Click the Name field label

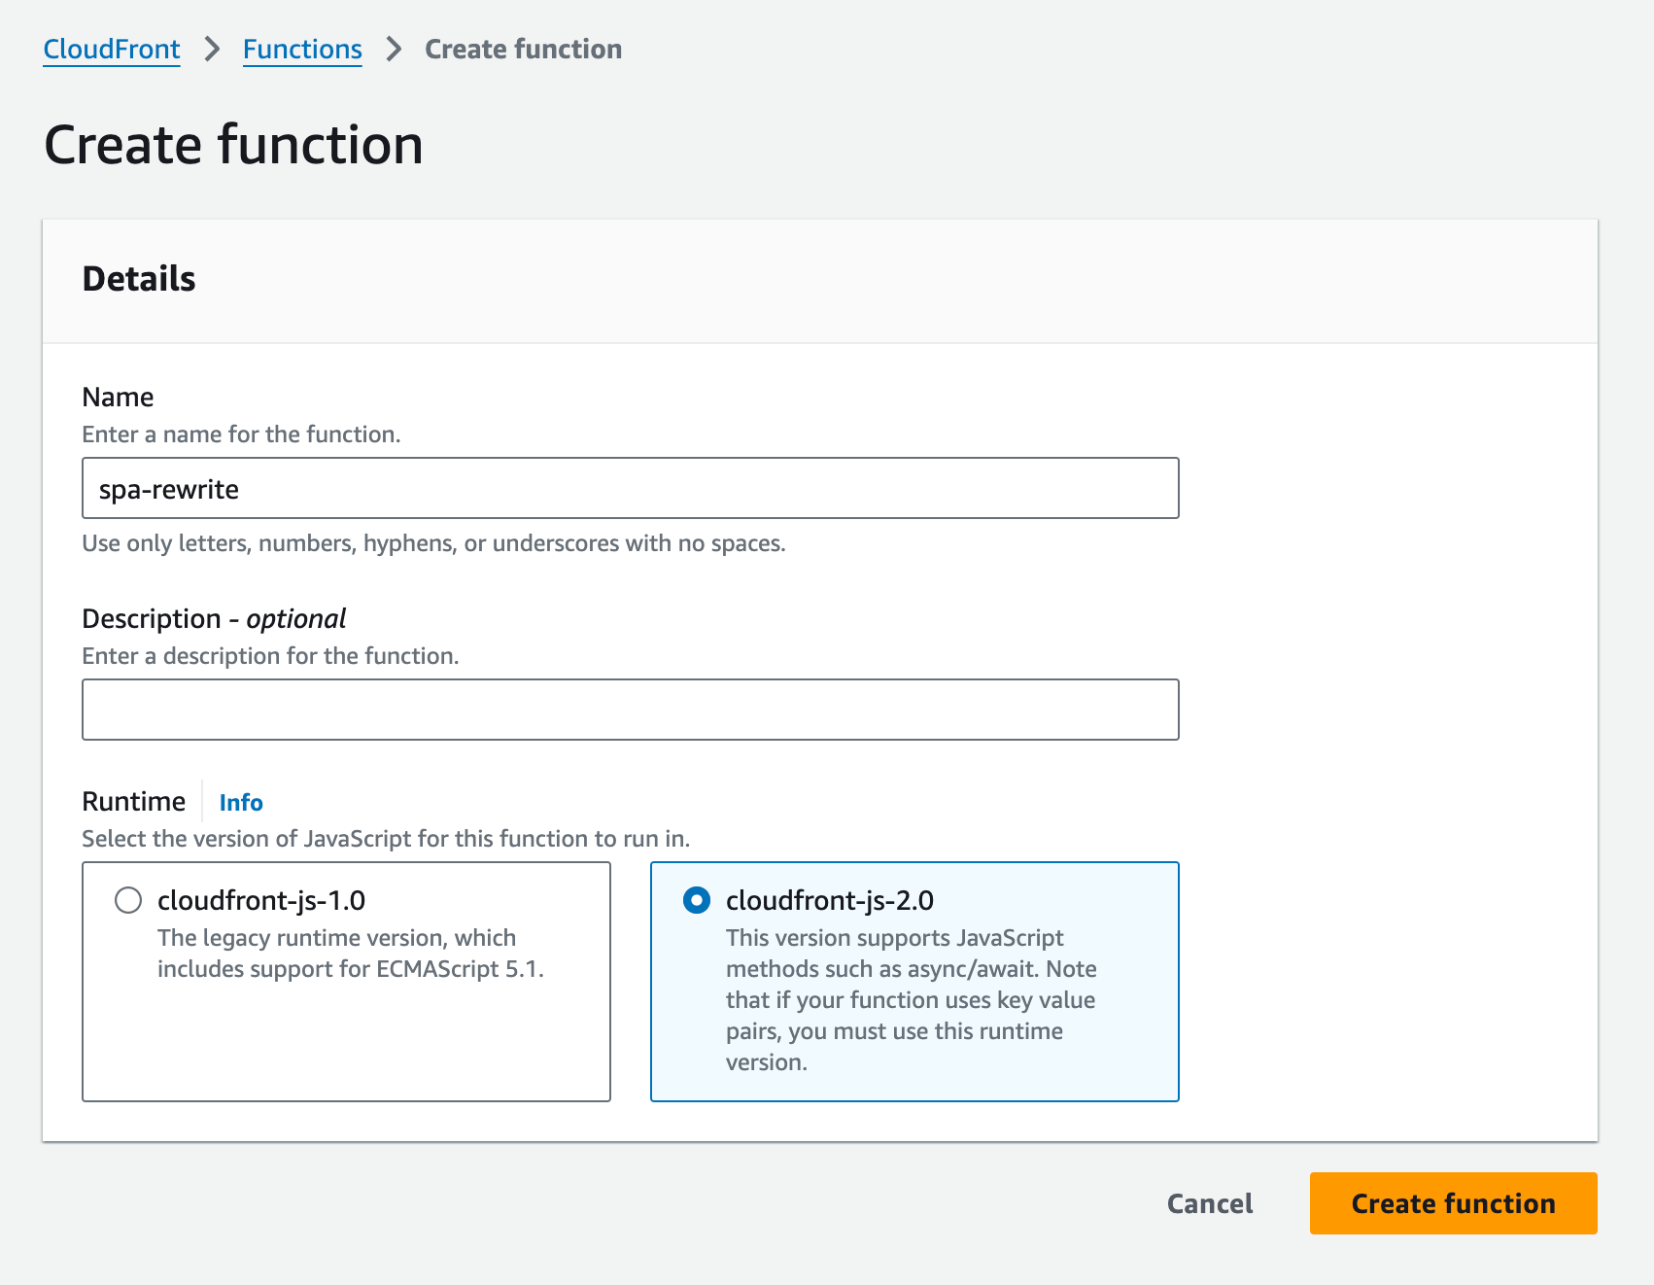pos(118,398)
